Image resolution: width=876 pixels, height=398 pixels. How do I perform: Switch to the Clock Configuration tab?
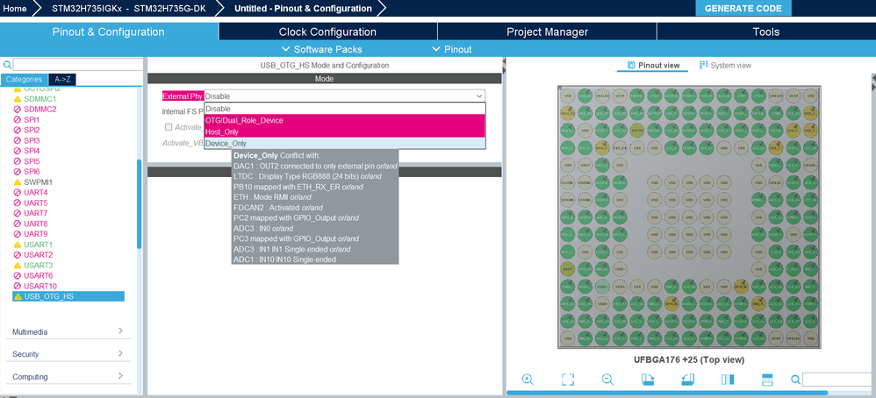(327, 32)
